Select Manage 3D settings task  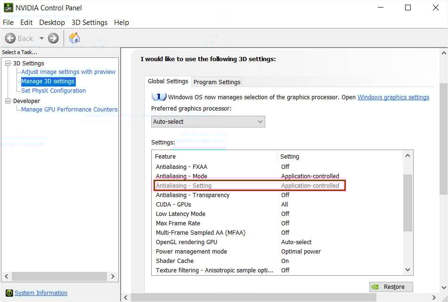pos(48,81)
